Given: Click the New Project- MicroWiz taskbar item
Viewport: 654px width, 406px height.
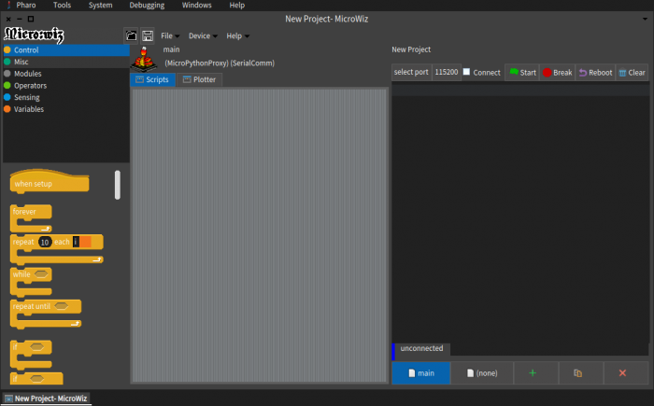Looking at the screenshot, I should click(x=47, y=399).
